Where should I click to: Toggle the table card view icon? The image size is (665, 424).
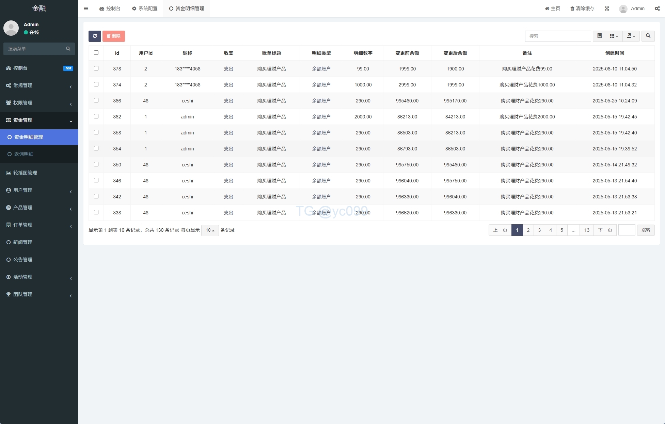[x=599, y=36]
